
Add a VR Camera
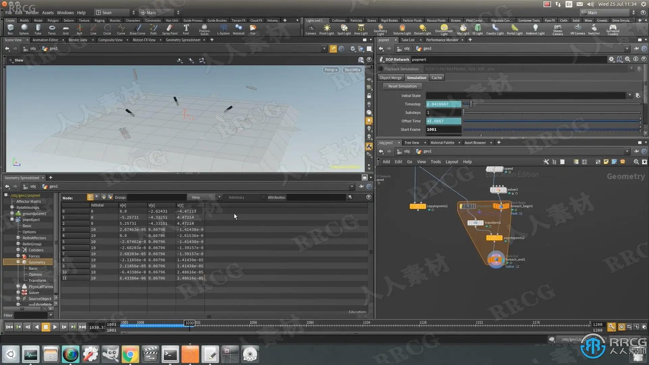577,29
